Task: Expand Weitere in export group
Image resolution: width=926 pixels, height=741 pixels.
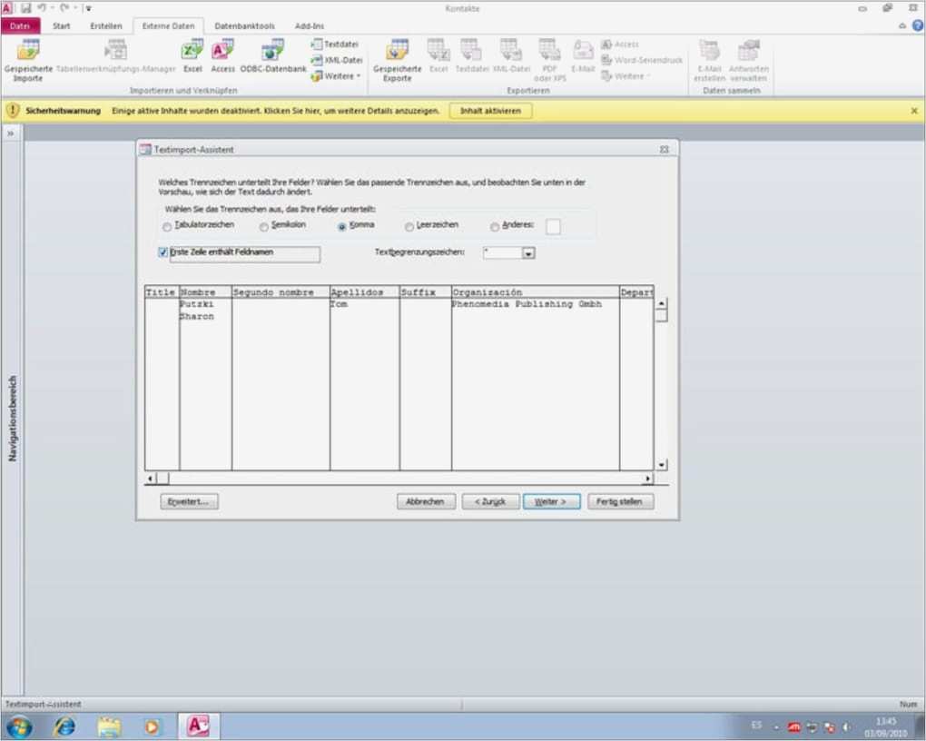Action: (626, 76)
